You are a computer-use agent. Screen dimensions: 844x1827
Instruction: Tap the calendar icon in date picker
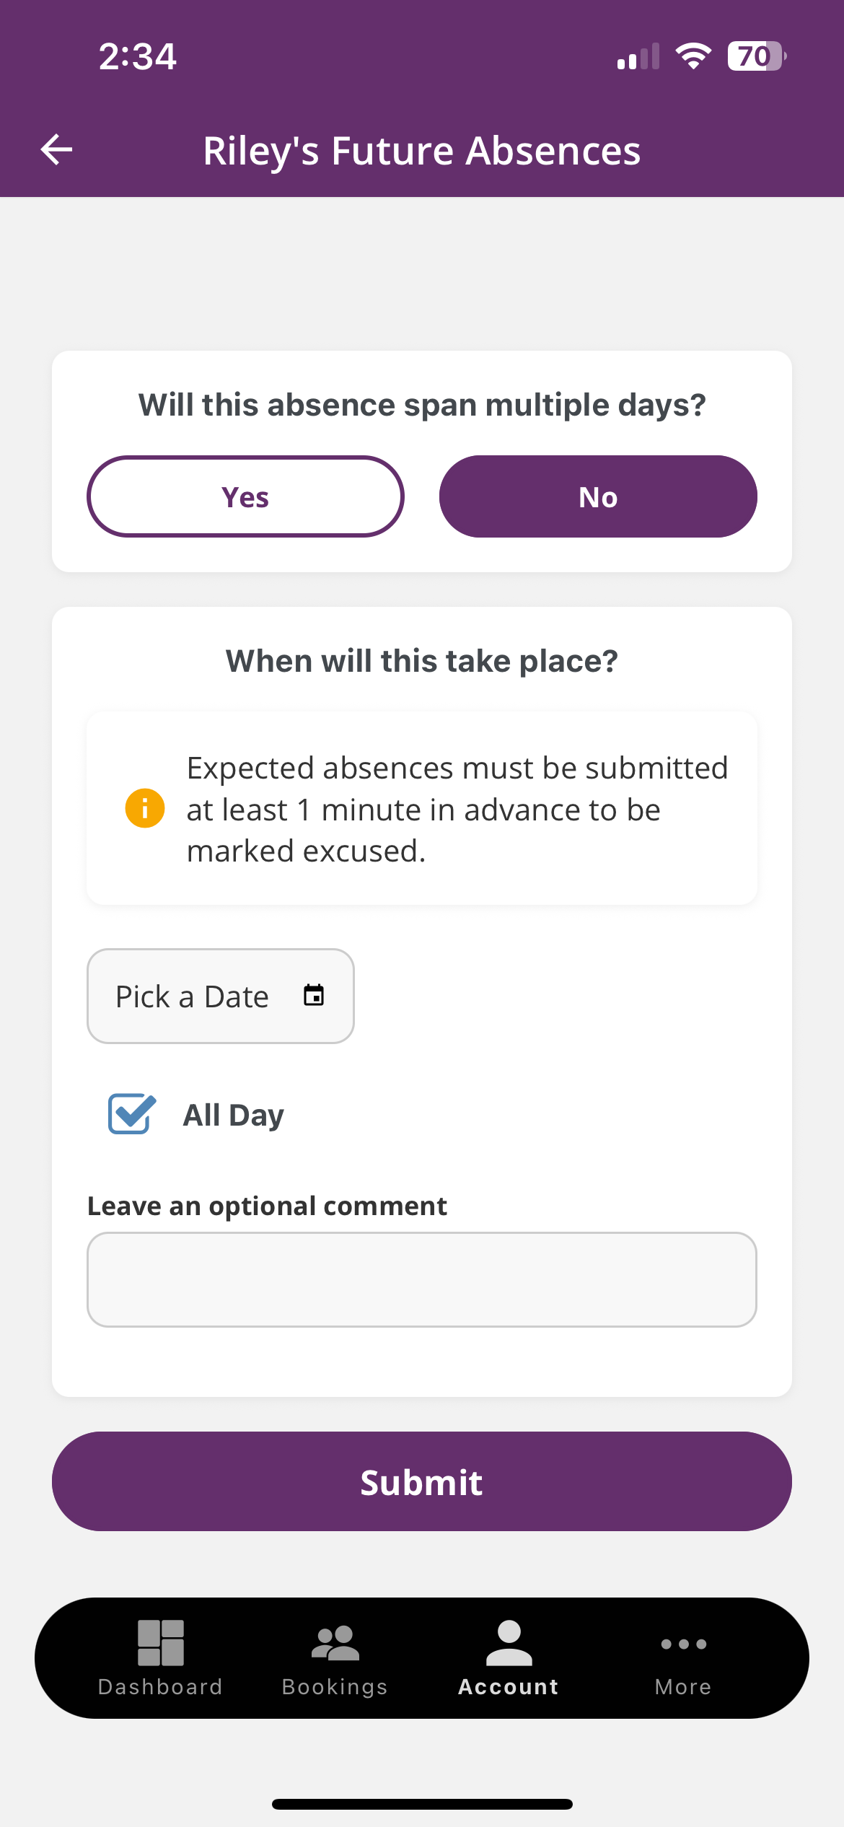314,996
